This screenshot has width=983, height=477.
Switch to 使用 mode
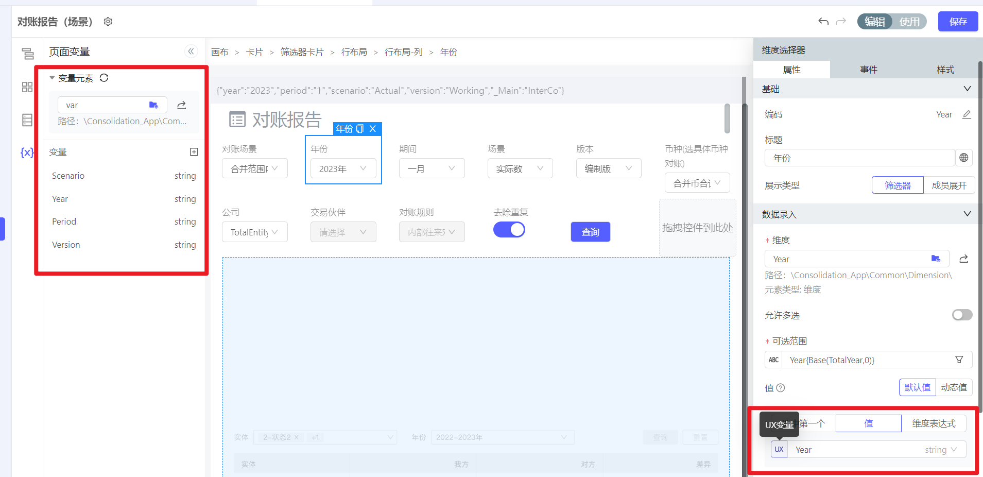pos(909,22)
